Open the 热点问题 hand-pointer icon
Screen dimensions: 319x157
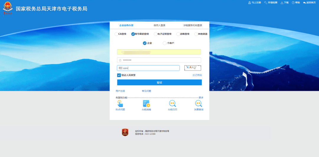click(x=120, y=103)
